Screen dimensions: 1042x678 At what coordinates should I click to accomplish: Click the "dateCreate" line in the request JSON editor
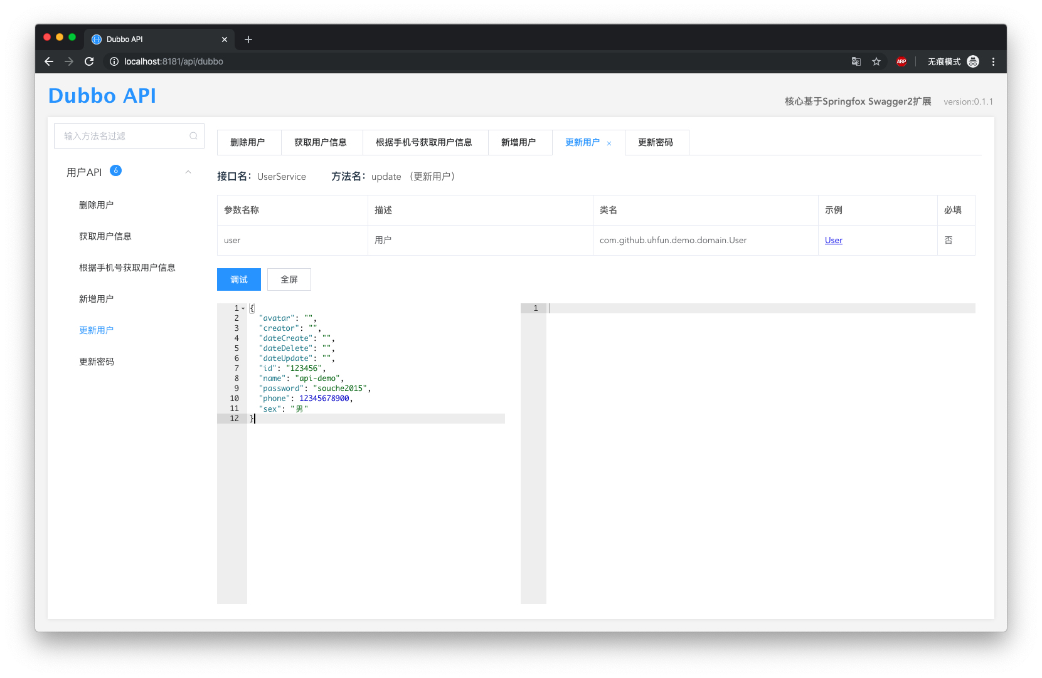[297, 338]
